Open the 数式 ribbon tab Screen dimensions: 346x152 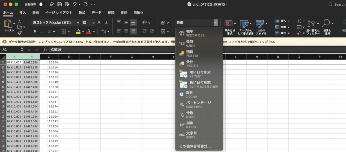tap(82, 13)
